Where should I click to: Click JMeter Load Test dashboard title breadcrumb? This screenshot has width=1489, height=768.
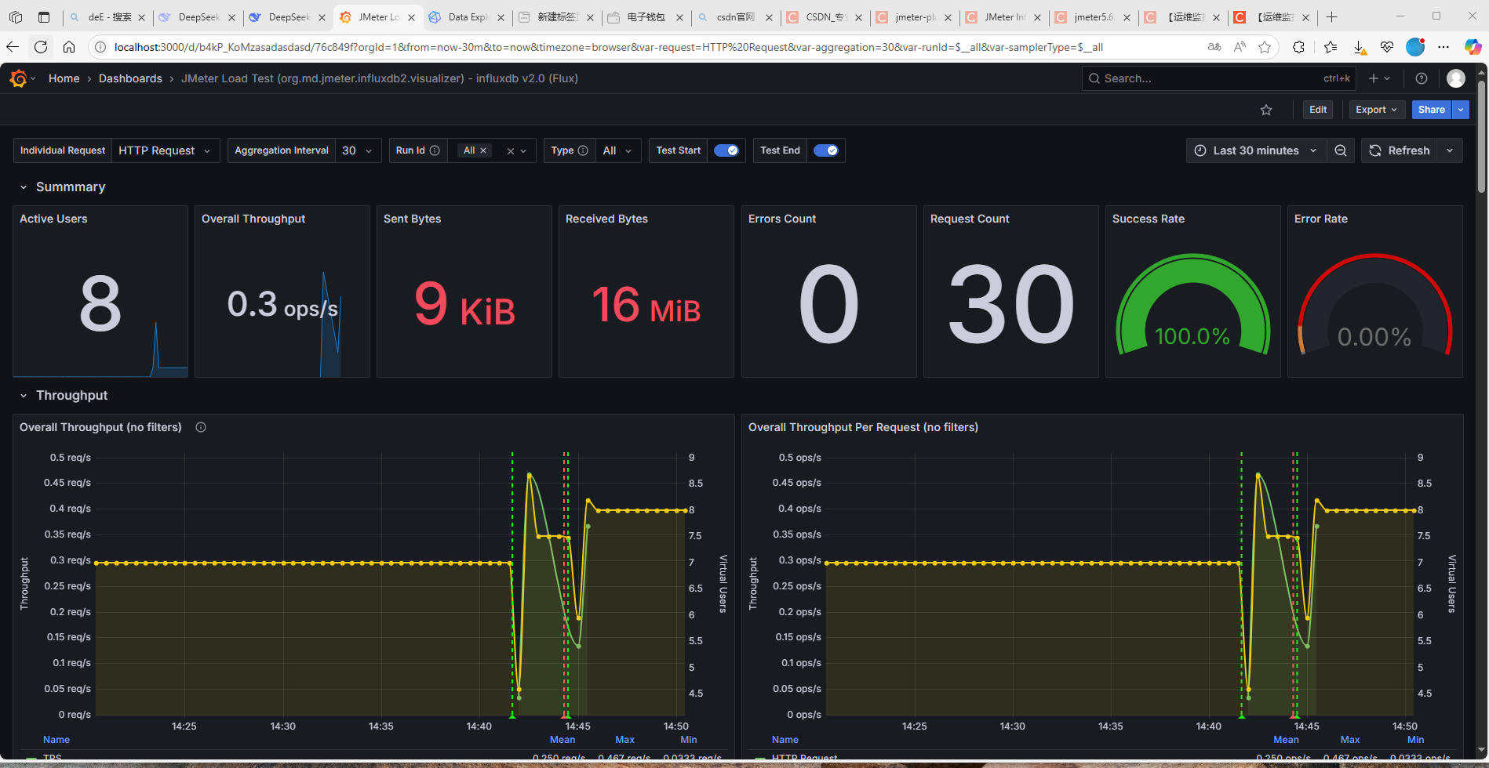click(x=380, y=78)
